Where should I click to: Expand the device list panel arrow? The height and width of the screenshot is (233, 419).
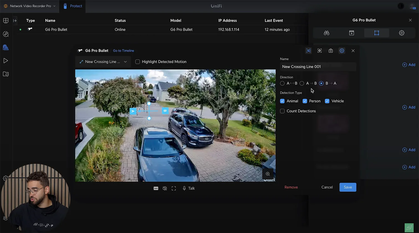point(15,20)
